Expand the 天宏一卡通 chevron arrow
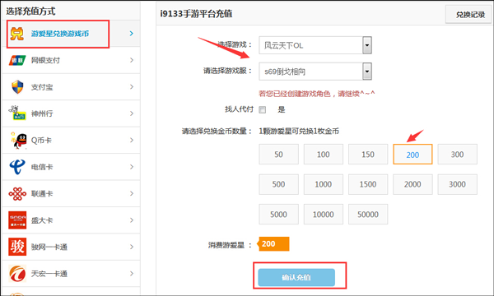 (x=132, y=274)
